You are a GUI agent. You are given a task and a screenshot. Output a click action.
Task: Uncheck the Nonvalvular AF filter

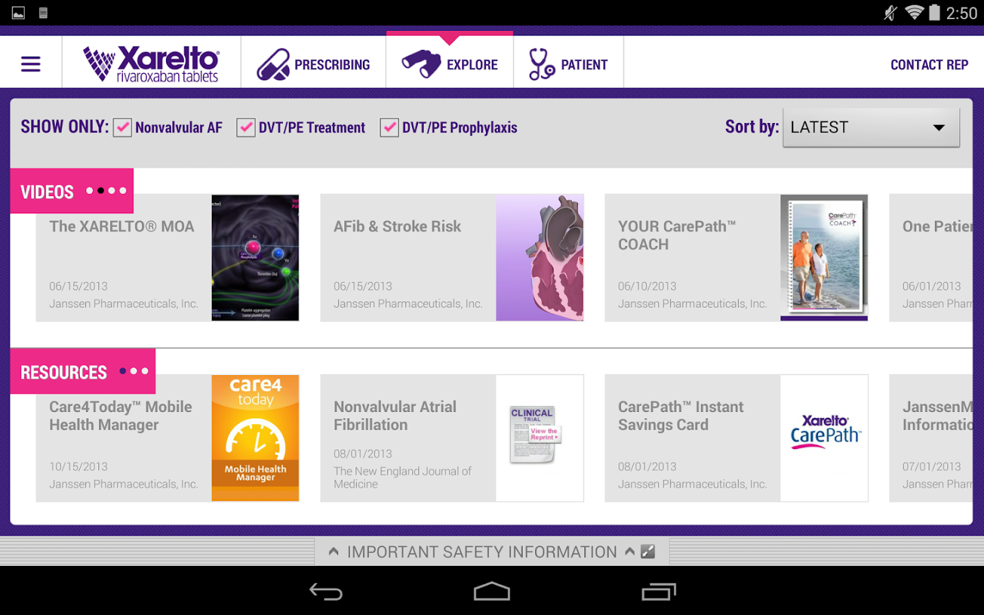tap(122, 128)
